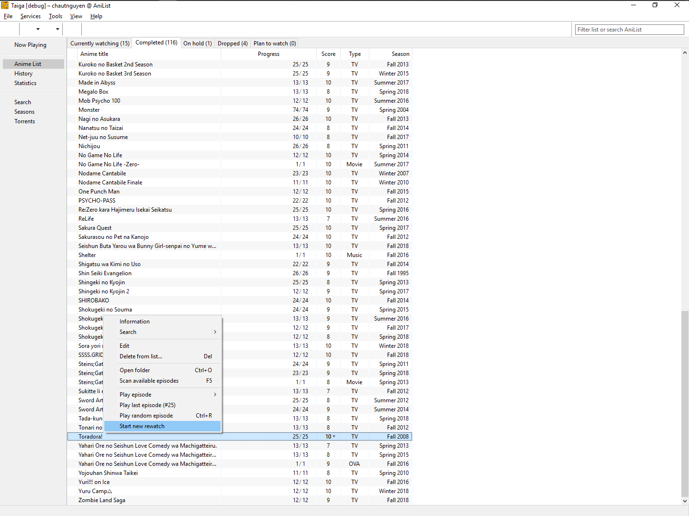Open the score dropdown arrow on Toradora! row
Screen dimensions: 689x516
(334, 437)
